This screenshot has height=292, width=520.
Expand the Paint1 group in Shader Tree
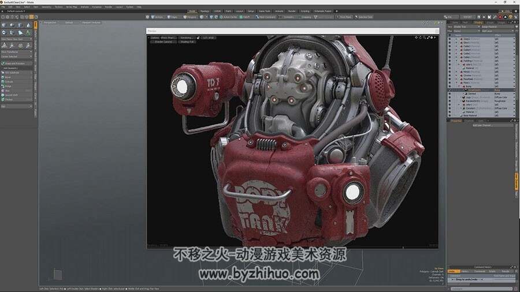coord(456,83)
